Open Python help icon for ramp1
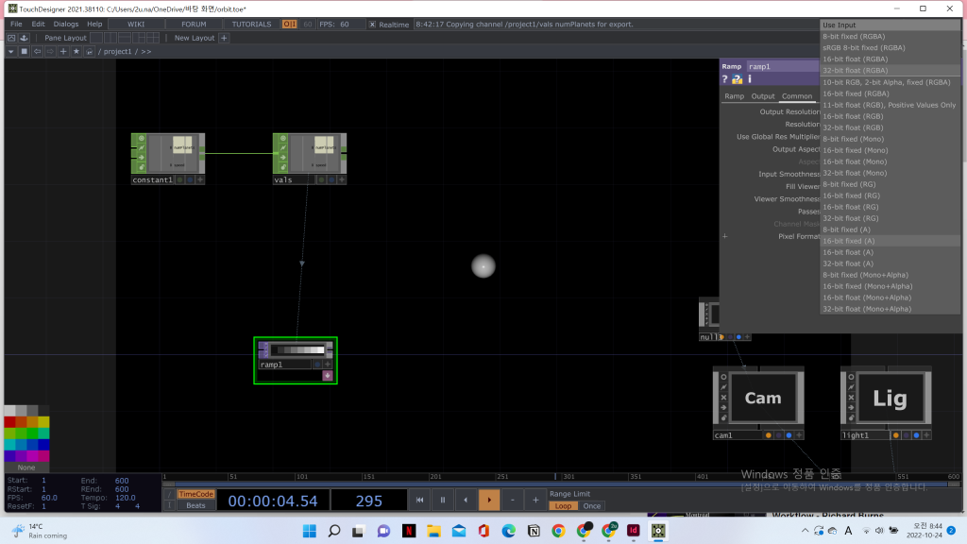The image size is (967, 544). point(737,79)
